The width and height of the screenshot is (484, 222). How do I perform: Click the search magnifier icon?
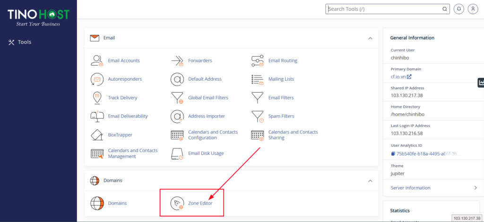point(444,9)
